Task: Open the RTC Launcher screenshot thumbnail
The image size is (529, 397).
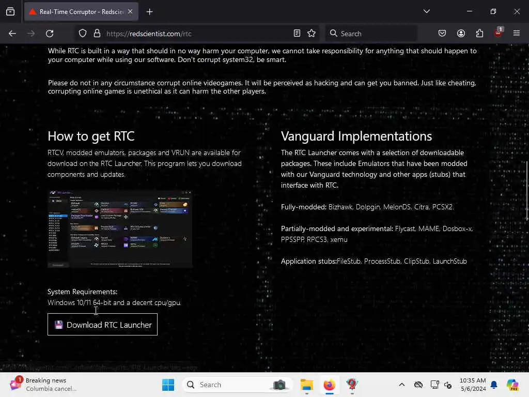Action: 120,229
